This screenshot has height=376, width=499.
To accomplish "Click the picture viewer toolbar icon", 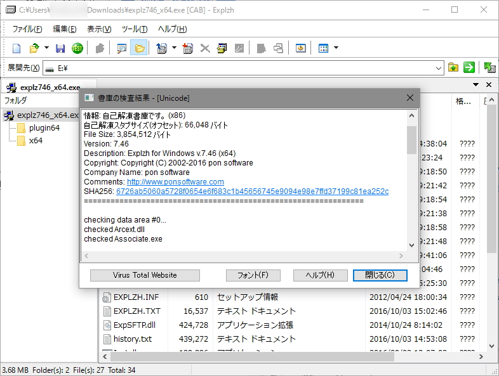I will (301, 48).
